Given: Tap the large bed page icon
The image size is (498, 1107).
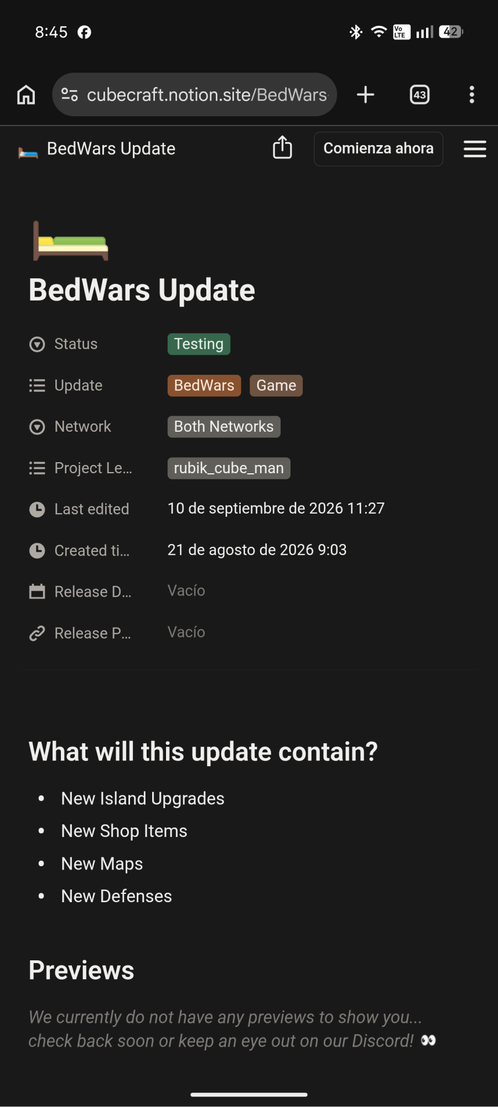Looking at the screenshot, I should pos(70,241).
